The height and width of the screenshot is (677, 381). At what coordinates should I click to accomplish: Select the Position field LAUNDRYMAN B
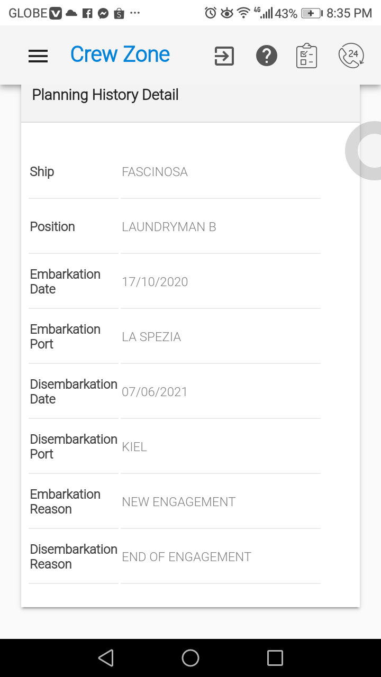(x=221, y=227)
